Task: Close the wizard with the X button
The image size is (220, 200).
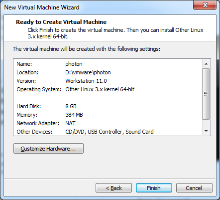Action: click(205, 5)
